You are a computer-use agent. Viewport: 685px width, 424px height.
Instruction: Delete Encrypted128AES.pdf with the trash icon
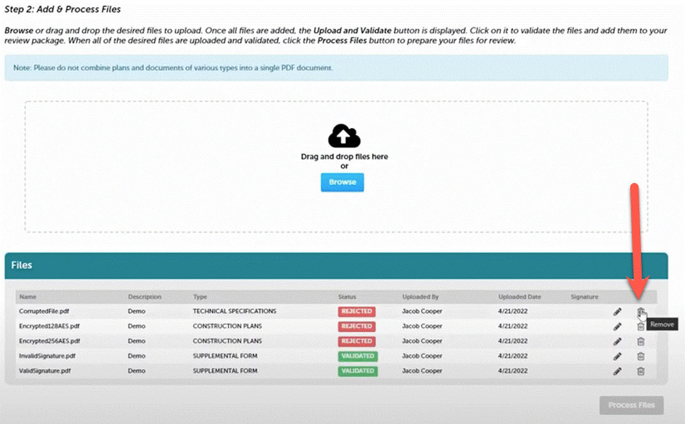[640, 326]
